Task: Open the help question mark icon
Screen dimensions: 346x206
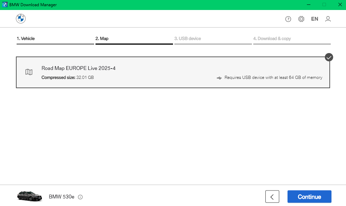Action: click(288, 19)
